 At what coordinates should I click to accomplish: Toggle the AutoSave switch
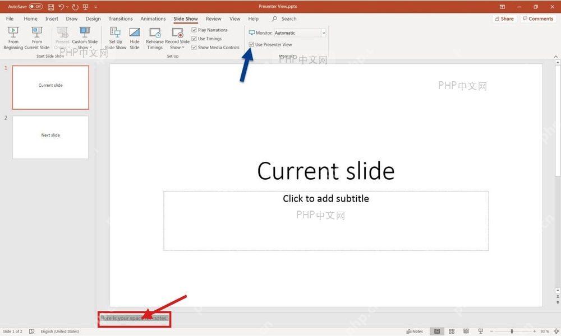click(x=36, y=6)
